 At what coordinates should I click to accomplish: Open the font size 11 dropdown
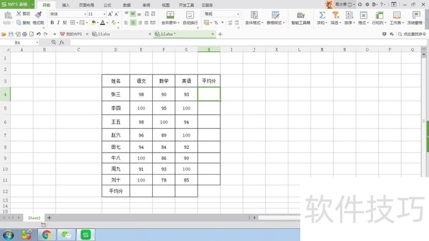pos(104,14)
